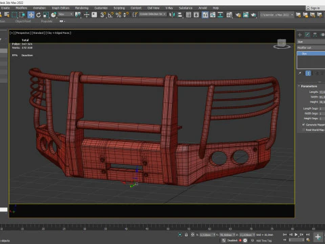Toggle Show End Result in stack
Screen dimensions: 325x244
pyautogui.click(x=308, y=73)
